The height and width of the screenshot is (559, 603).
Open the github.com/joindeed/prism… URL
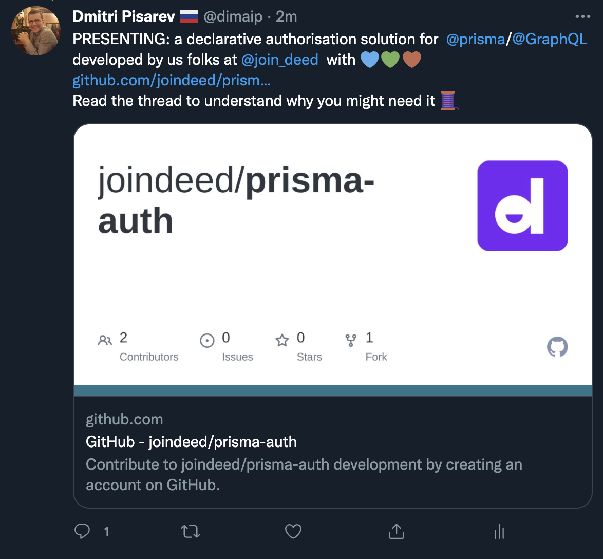click(172, 80)
